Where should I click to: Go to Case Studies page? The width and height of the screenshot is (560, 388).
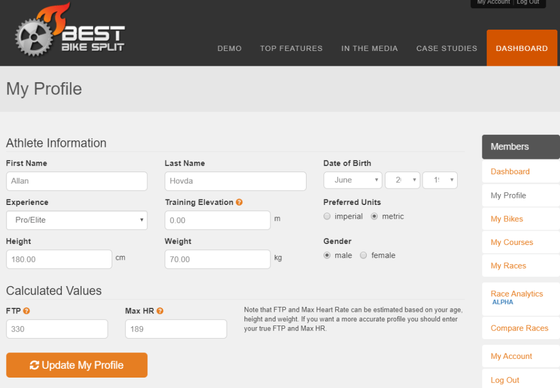click(x=447, y=48)
